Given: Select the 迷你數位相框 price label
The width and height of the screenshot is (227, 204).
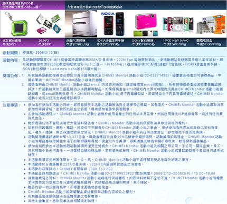Looking at the screenshot, I should tap(12, 42).
